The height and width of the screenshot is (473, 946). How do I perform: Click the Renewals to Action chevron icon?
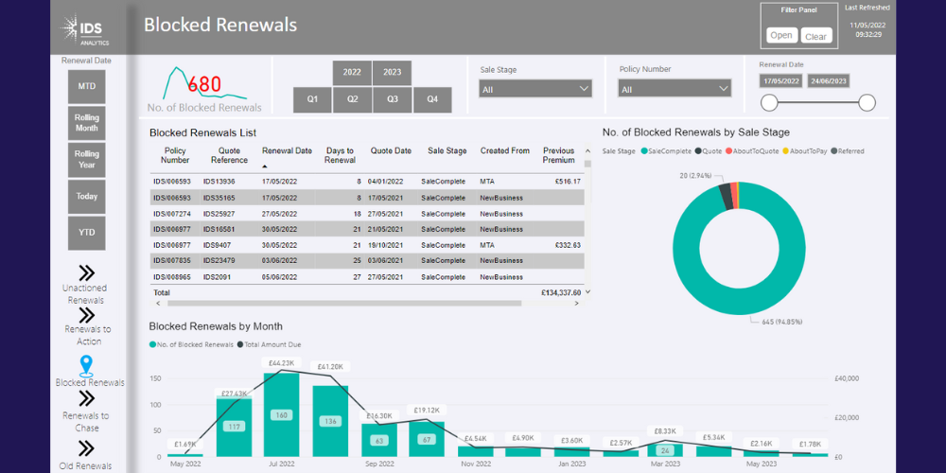coord(87,315)
